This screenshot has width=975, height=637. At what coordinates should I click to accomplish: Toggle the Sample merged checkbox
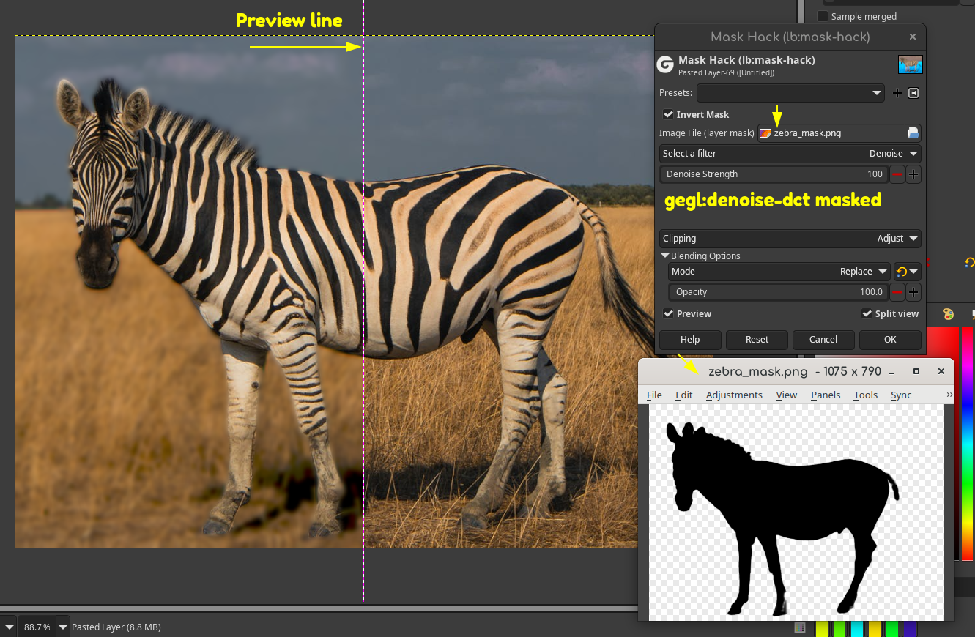tap(823, 16)
